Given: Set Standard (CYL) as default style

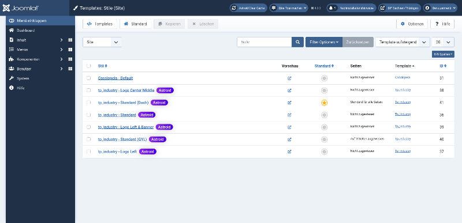Looking at the screenshot, I should coord(324,139).
